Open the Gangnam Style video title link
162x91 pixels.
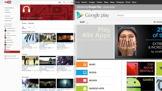point(47,44)
